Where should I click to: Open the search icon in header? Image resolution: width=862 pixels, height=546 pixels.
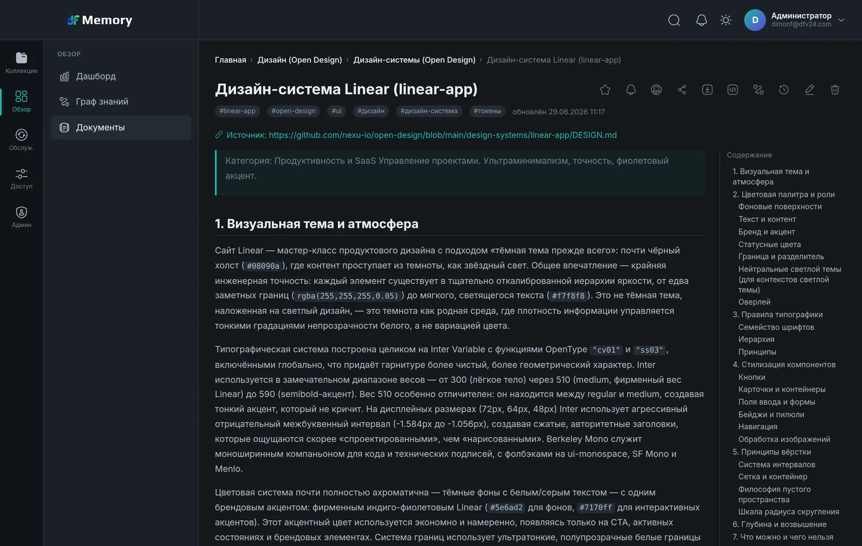click(x=674, y=20)
